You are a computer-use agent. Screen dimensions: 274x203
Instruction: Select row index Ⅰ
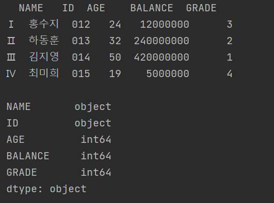[11, 24]
